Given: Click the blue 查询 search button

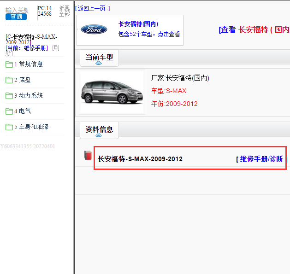Looking at the screenshot, I should coord(16,17).
